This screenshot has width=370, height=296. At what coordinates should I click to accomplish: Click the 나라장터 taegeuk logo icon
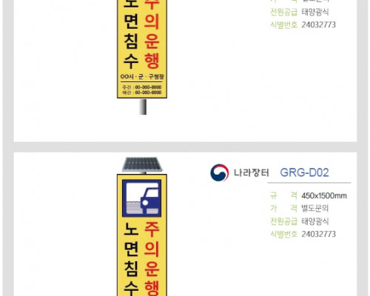click(x=219, y=172)
